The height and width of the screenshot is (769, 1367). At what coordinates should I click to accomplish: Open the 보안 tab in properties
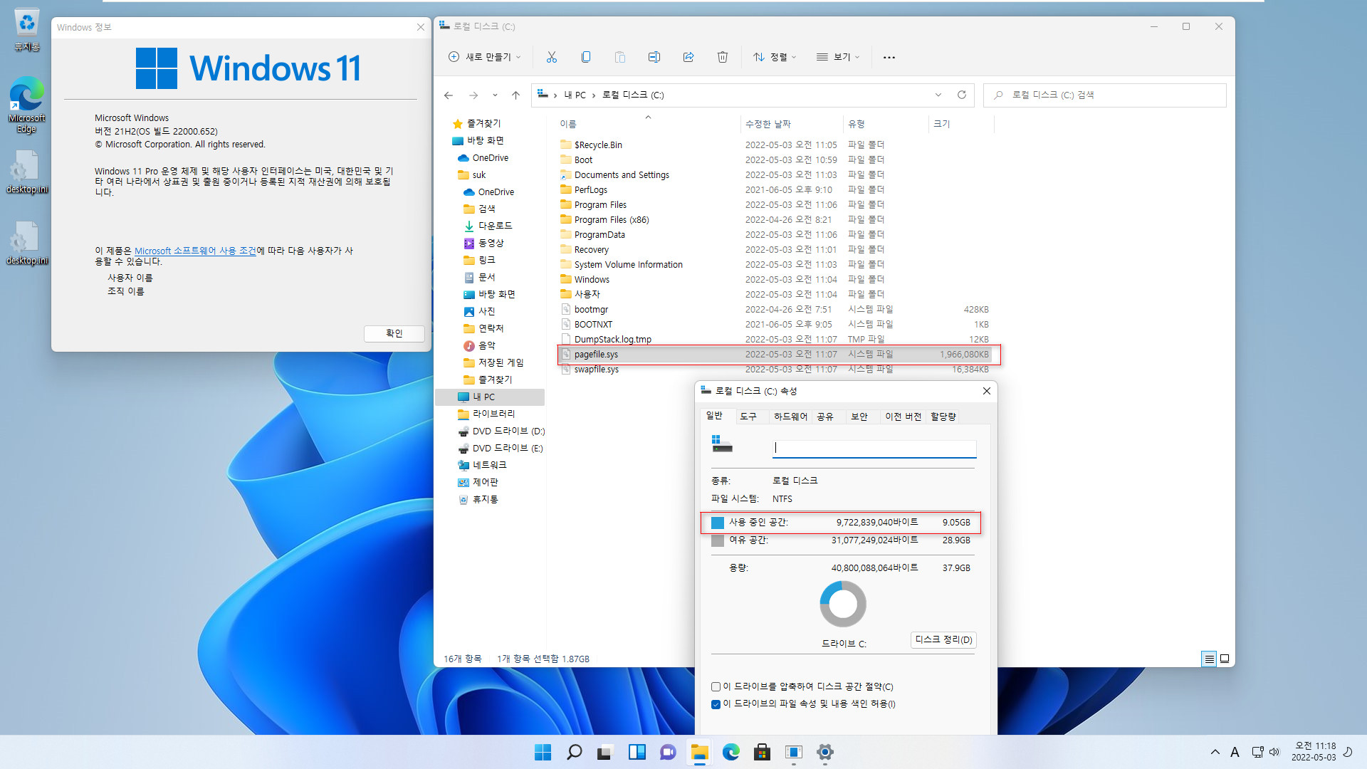(x=859, y=417)
